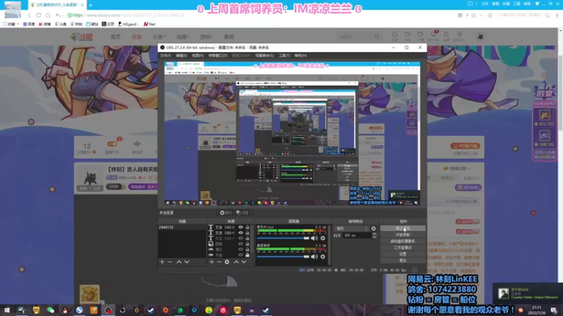Move source down in sources list
Screen dimensions: 563x316
click(243, 262)
